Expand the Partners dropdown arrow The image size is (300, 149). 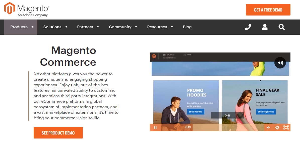point(98,27)
